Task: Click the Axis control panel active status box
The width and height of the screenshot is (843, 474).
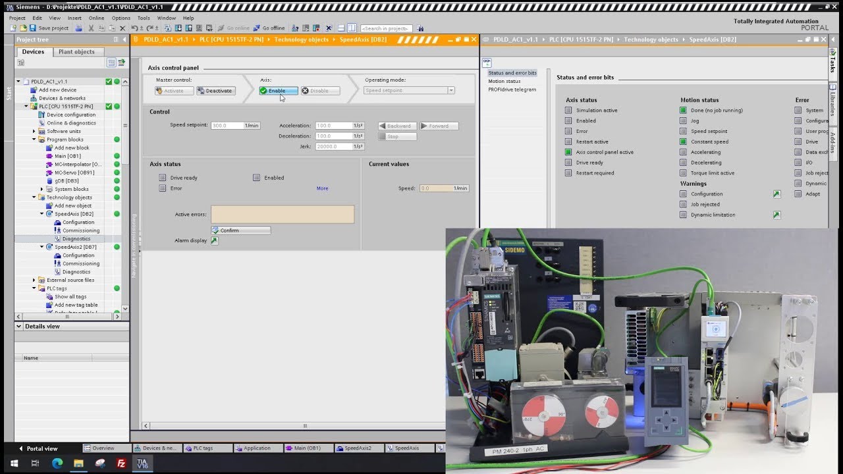Action: coord(568,152)
